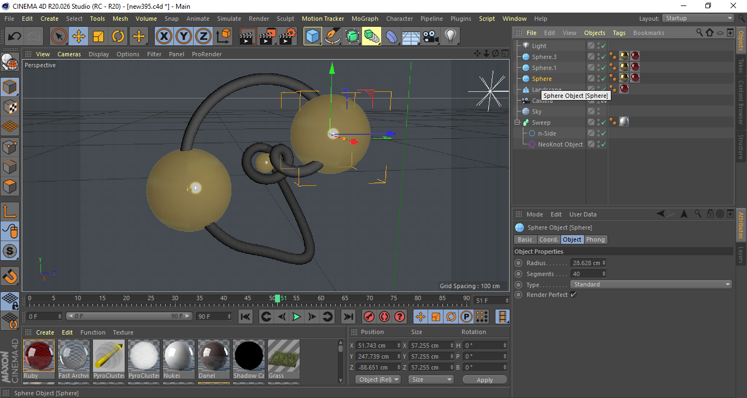Switch to the Phong tab

(x=596, y=239)
